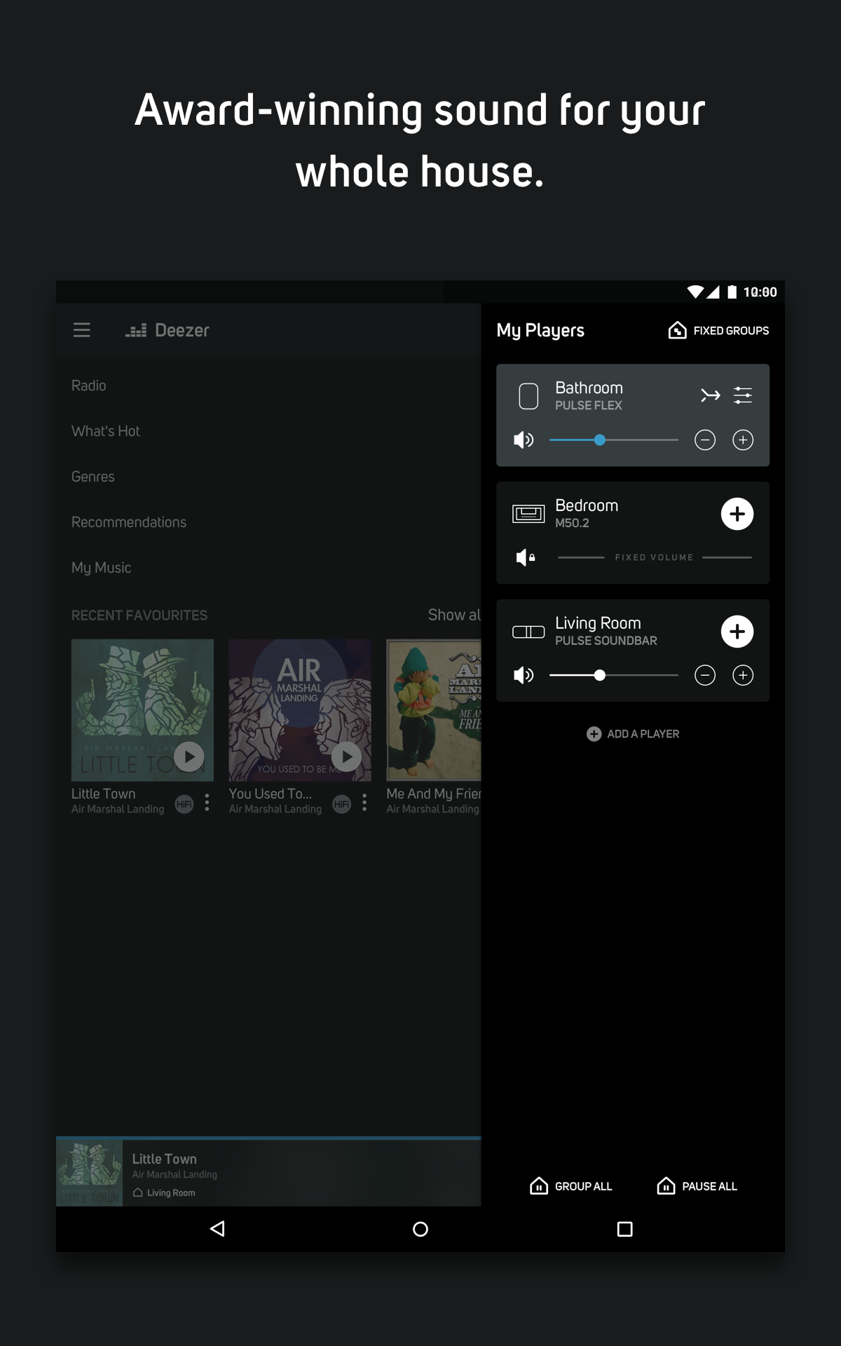Open You Used To three-dot options menu
The height and width of the screenshot is (1346, 841).
[364, 803]
